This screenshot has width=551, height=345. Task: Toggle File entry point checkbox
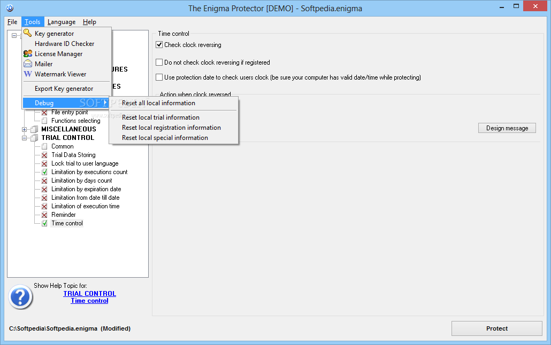click(x=44, y=112)
